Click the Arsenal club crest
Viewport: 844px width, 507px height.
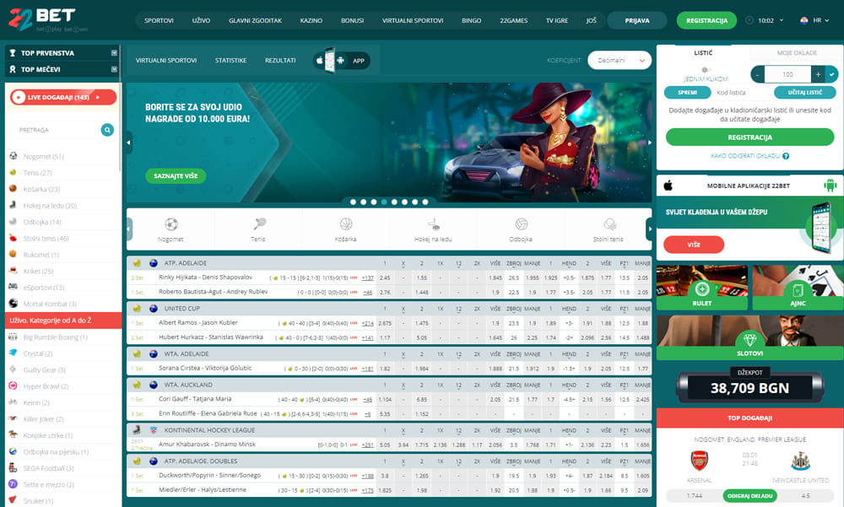699,461
